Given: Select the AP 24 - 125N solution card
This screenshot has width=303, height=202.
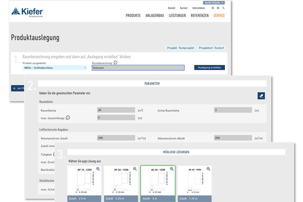Looking at the screenshot, I should click(121, 184).
